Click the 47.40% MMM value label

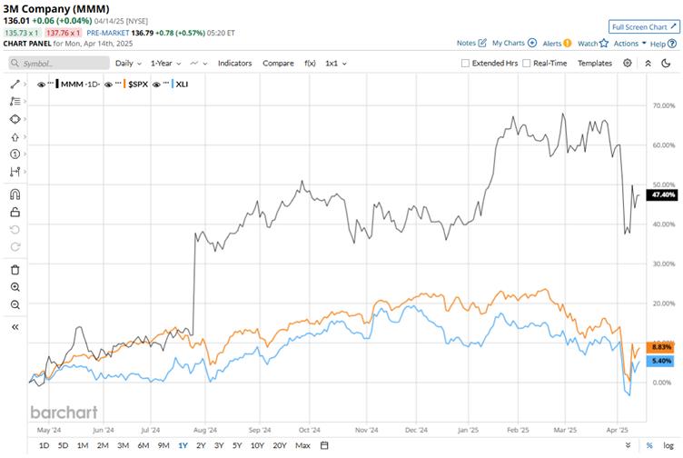coord(662,194)
